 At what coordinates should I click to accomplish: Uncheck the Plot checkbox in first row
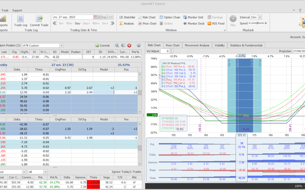pyautogui.click(x=134, y=182)
